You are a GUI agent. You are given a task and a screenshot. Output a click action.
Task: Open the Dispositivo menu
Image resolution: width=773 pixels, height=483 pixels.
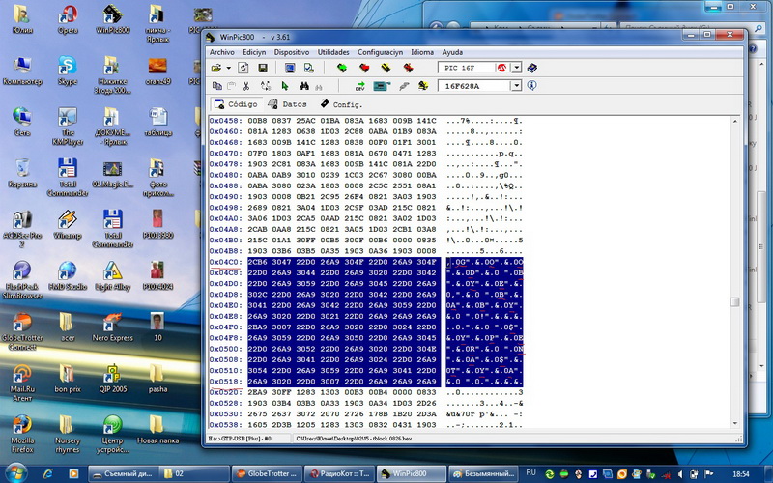coord(292,52)
